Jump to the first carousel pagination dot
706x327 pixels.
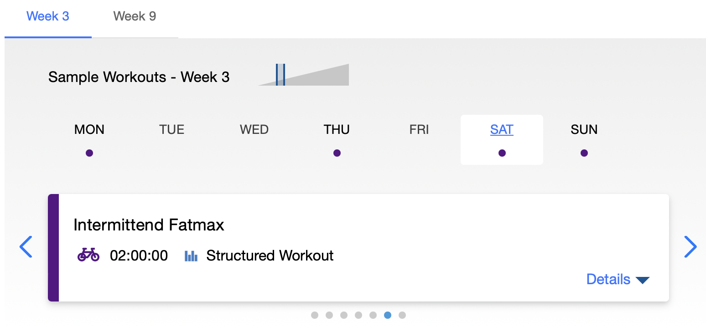coord(315,315)
